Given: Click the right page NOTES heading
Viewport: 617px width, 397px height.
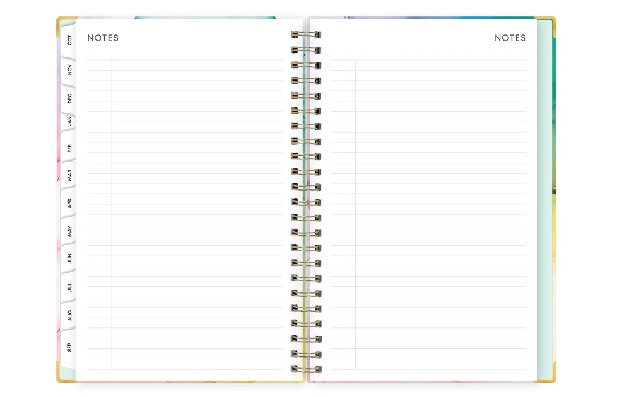Looking at the screenshot, I should pyautogui.click(x=511, y=38).
